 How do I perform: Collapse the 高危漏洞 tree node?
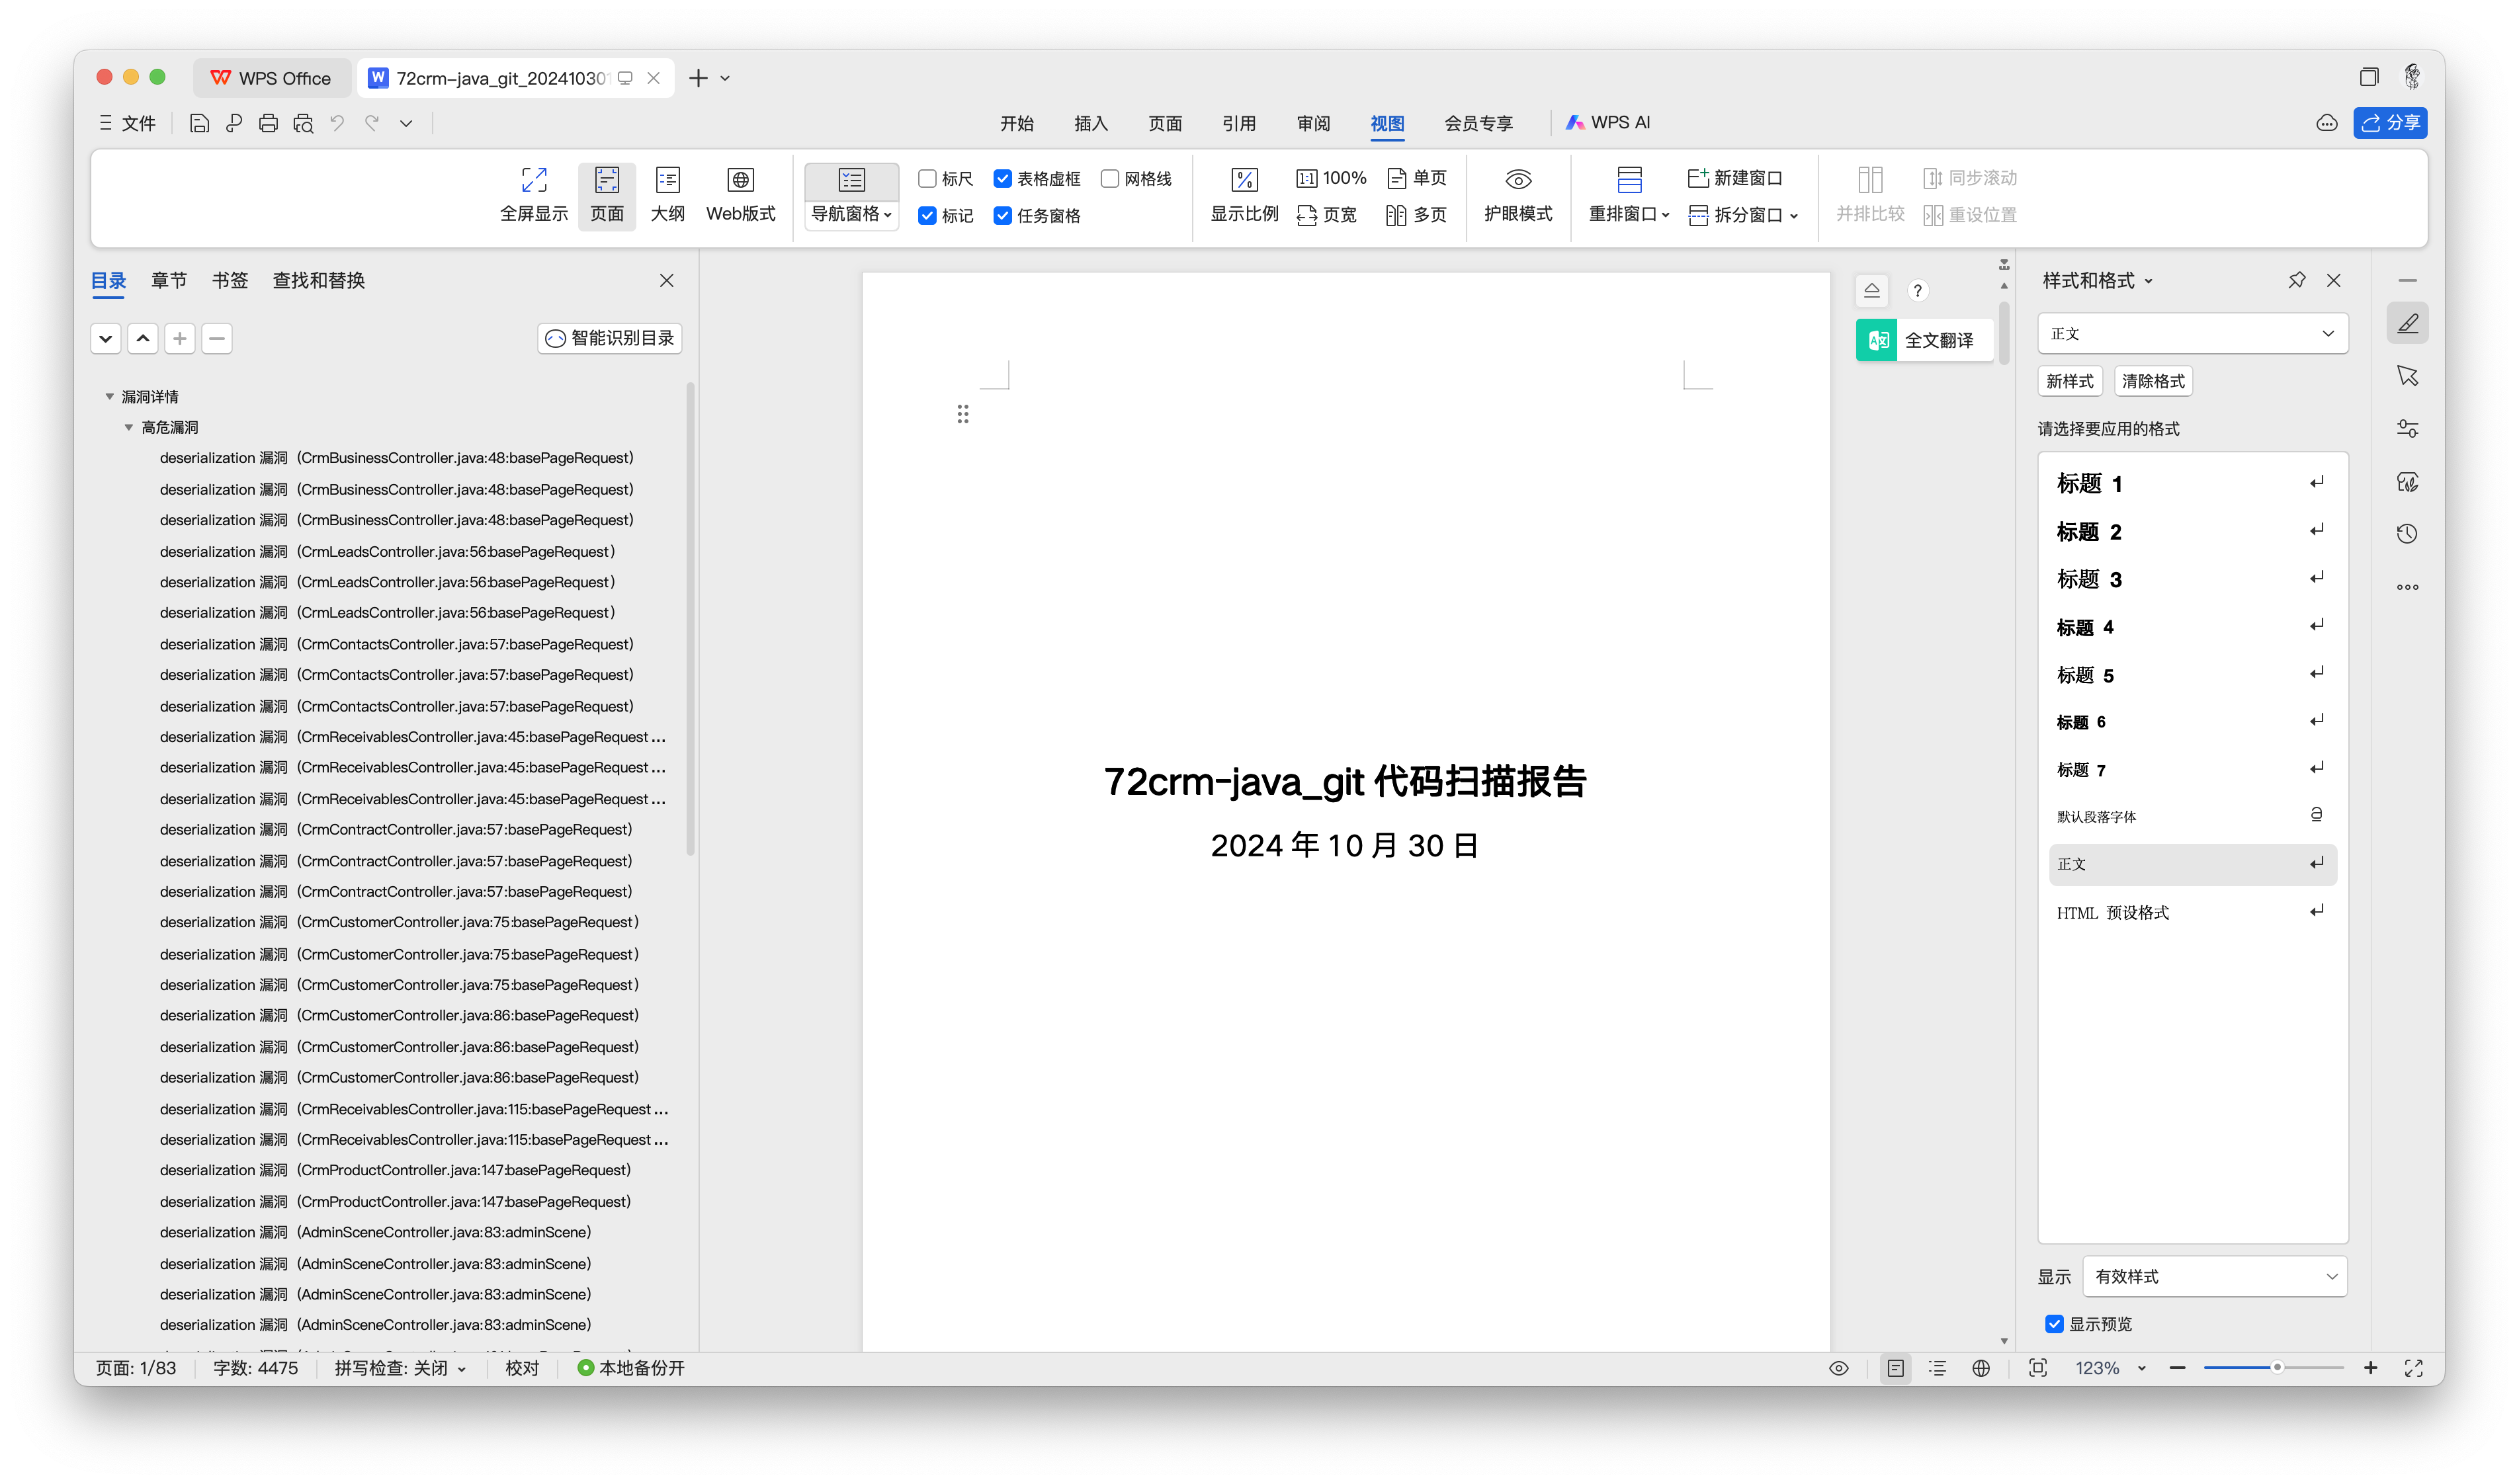[129, 428]
